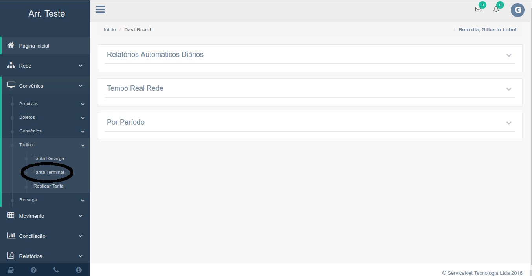Click the book icon in sidebar footer
This screenshot has width=532, height=276.
11,270
